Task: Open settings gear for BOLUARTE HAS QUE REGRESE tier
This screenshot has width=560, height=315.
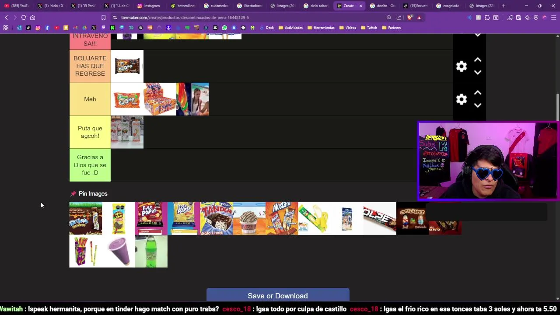Action: pos(462,66)
